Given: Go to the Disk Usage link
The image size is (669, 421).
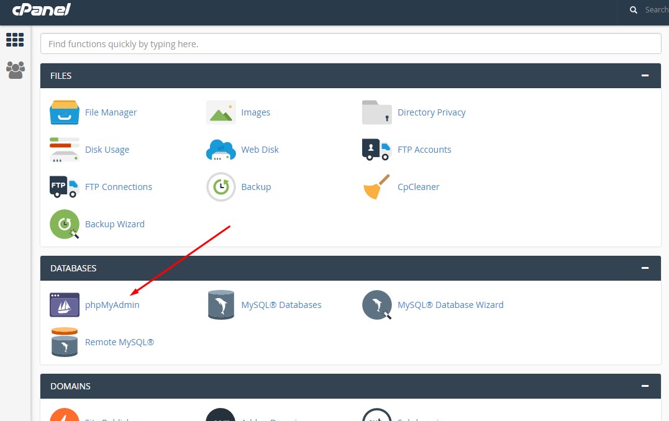Looking at the screenshot, I should pos(107,150).
